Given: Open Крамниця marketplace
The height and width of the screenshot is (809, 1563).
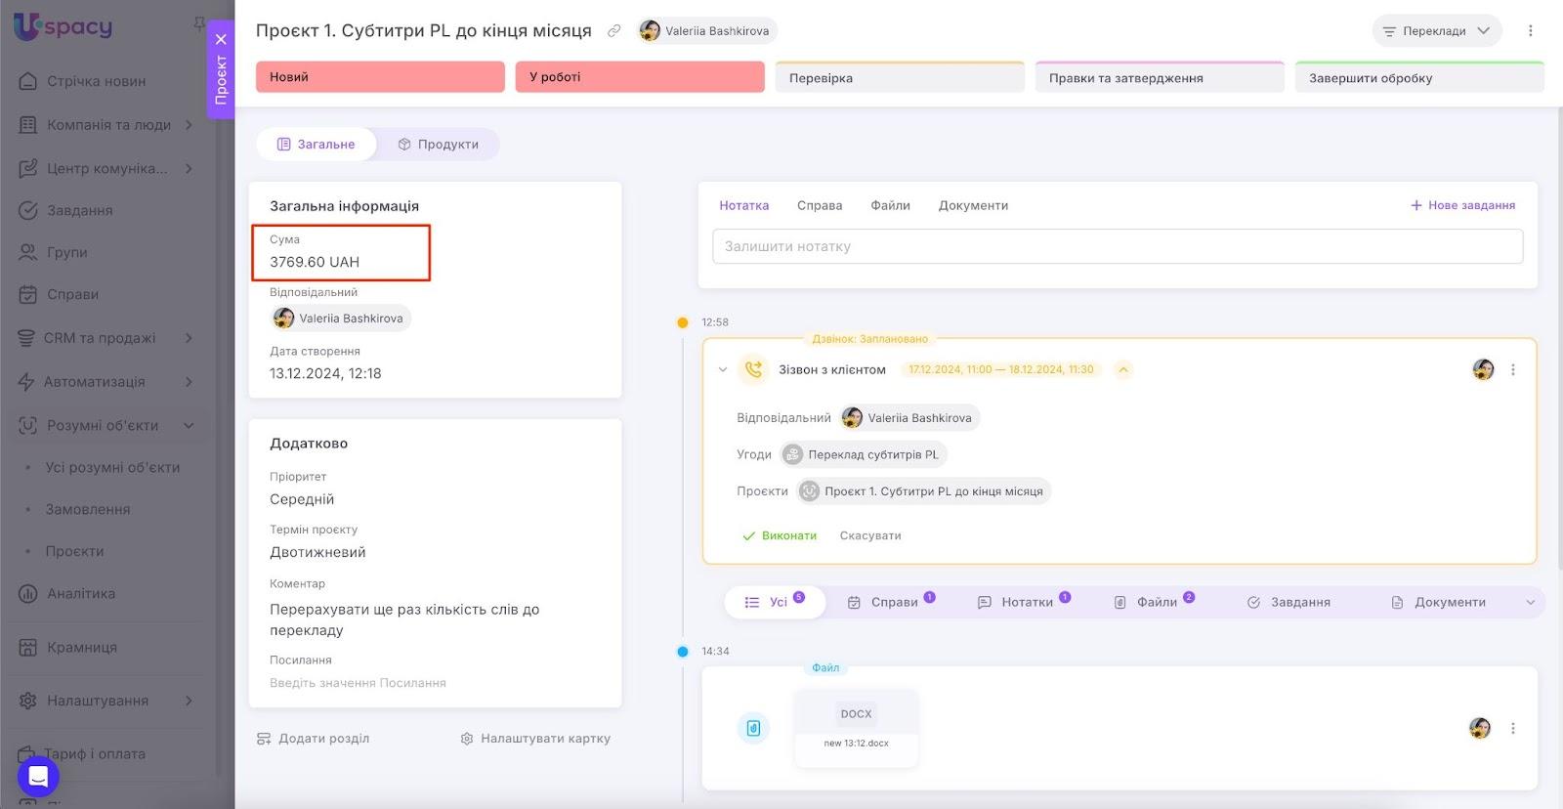Looking at the screenshot, I should 82,647.
